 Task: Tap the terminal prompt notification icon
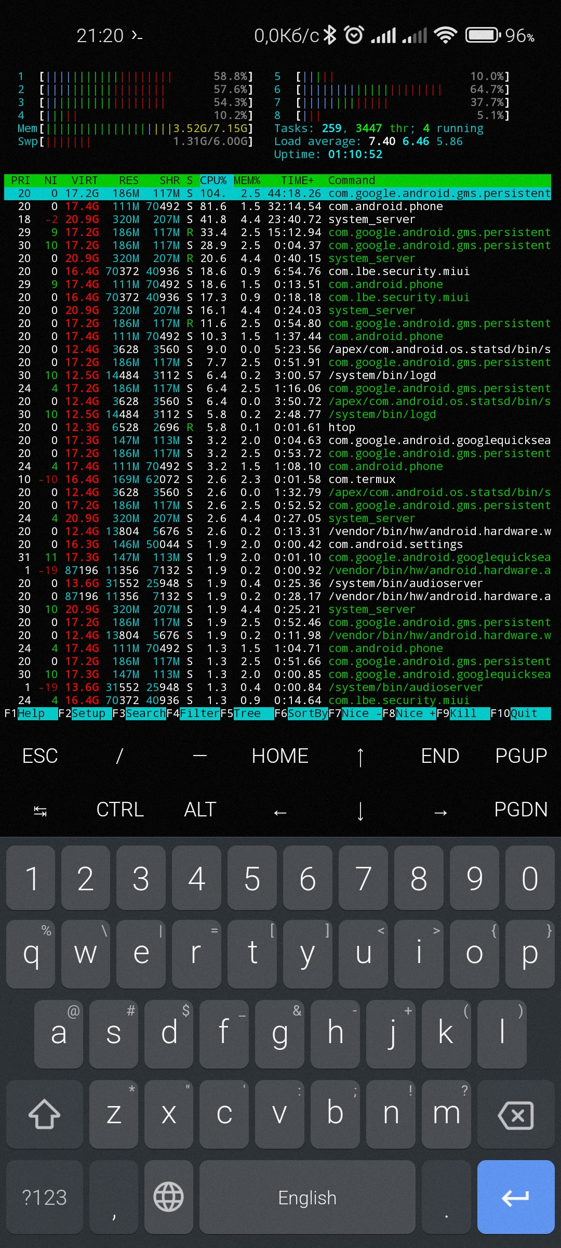[137, 35]
